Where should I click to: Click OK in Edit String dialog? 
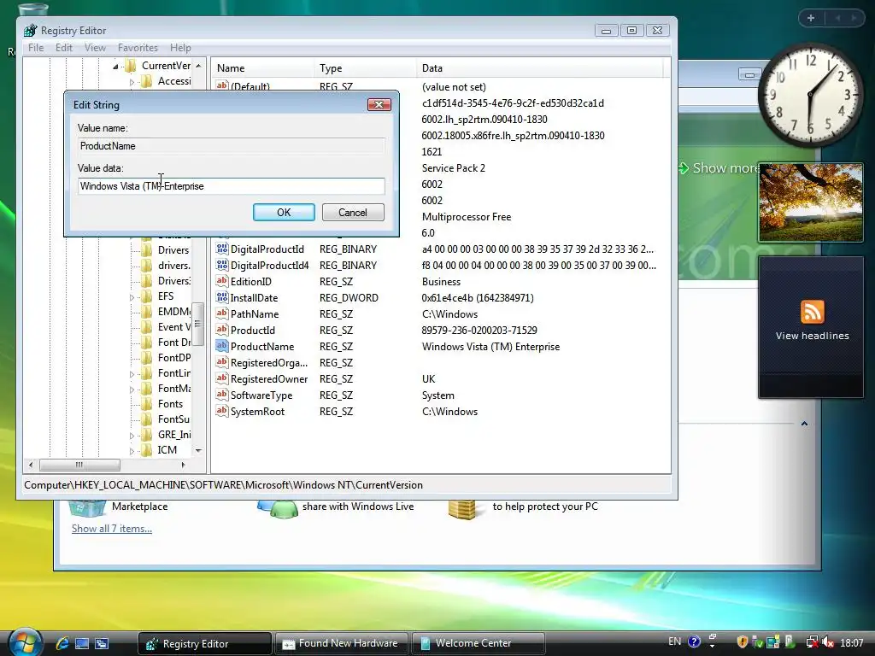point(284,213)
